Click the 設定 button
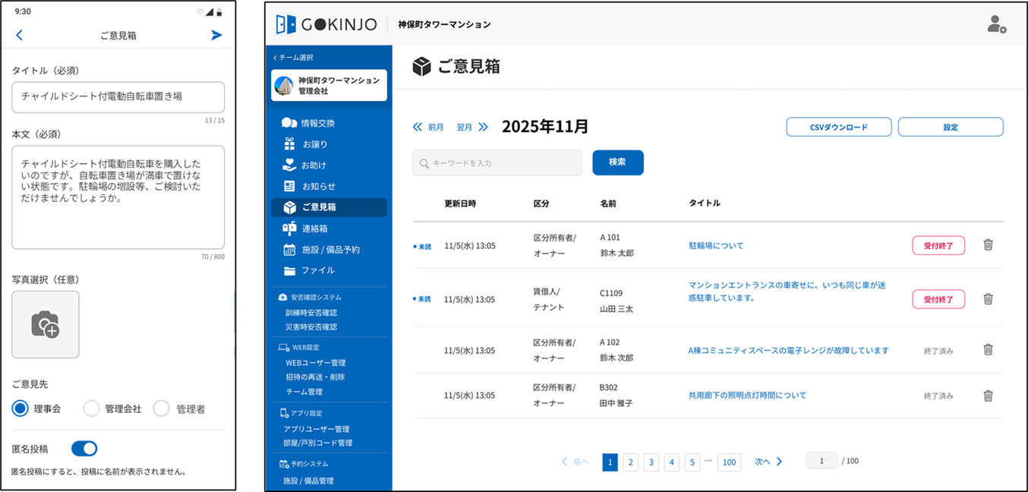The width and height of the screenshot is (1028, 492). coord(951,127)
